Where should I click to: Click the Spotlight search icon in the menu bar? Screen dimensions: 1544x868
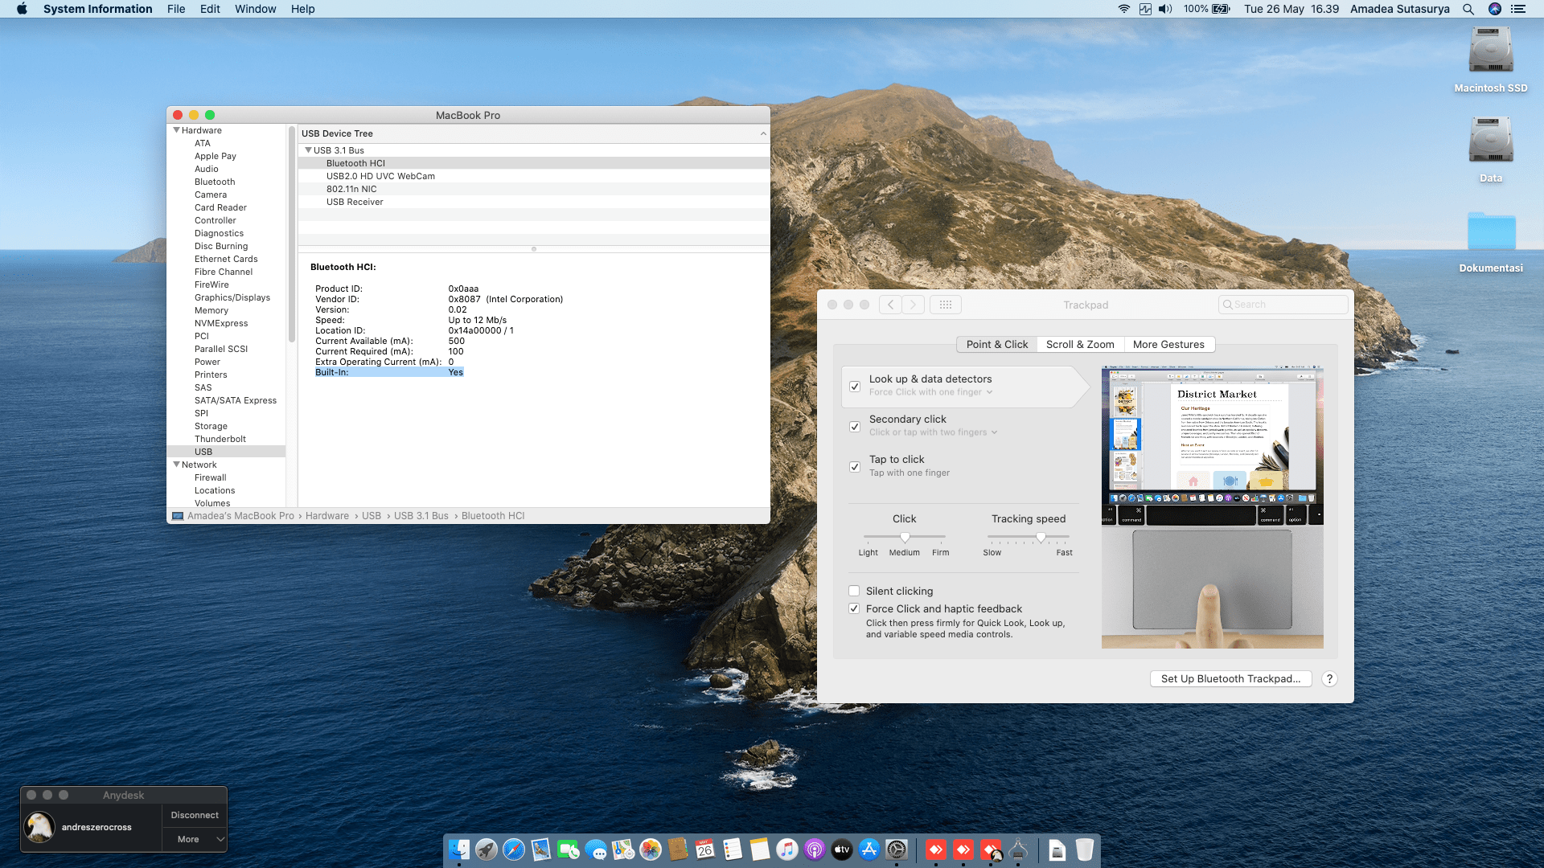pyautogui.click(x=1468, y=9)
